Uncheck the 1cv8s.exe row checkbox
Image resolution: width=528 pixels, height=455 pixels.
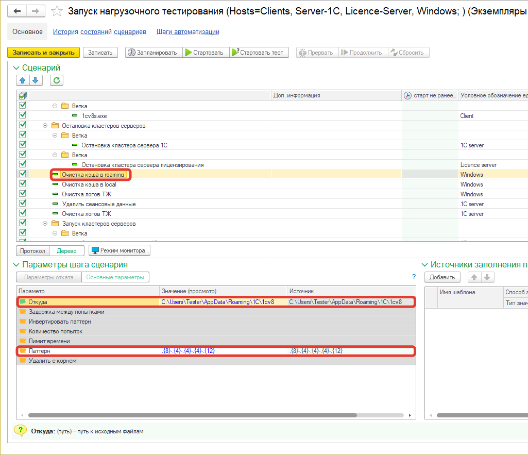pyautogui.click(x=23, y=115)
